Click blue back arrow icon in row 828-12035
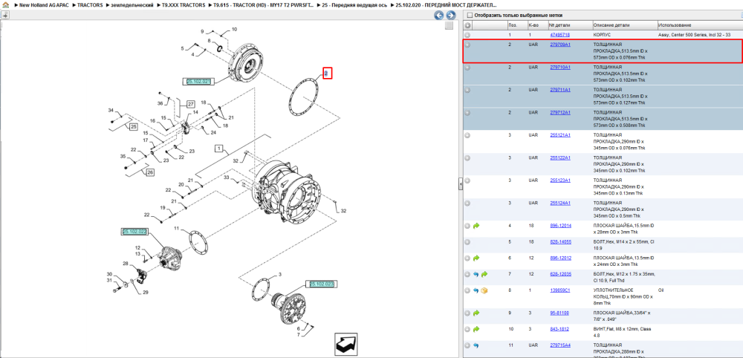The width and height of the screenshot is (743, 358). [x=476, y=274]
